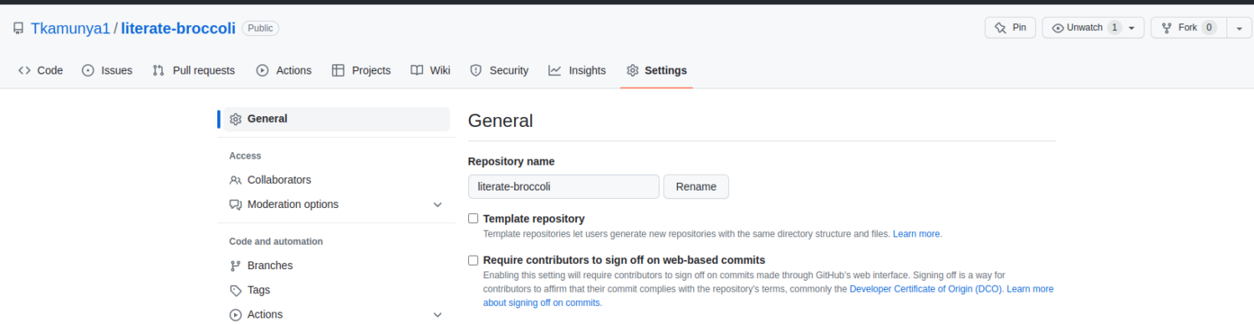Open the Issues tab circle icon
The image size is (1254, 325).
coord(88,70)
